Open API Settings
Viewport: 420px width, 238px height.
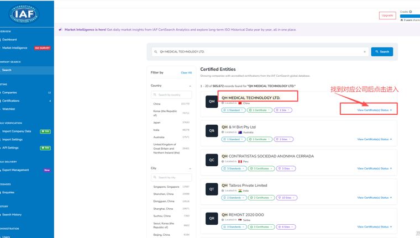(11, 148)
